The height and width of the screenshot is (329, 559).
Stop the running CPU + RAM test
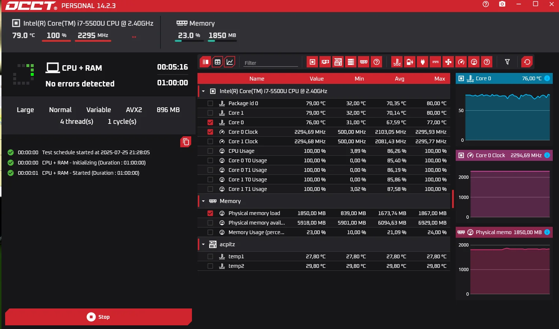[99, 317]
